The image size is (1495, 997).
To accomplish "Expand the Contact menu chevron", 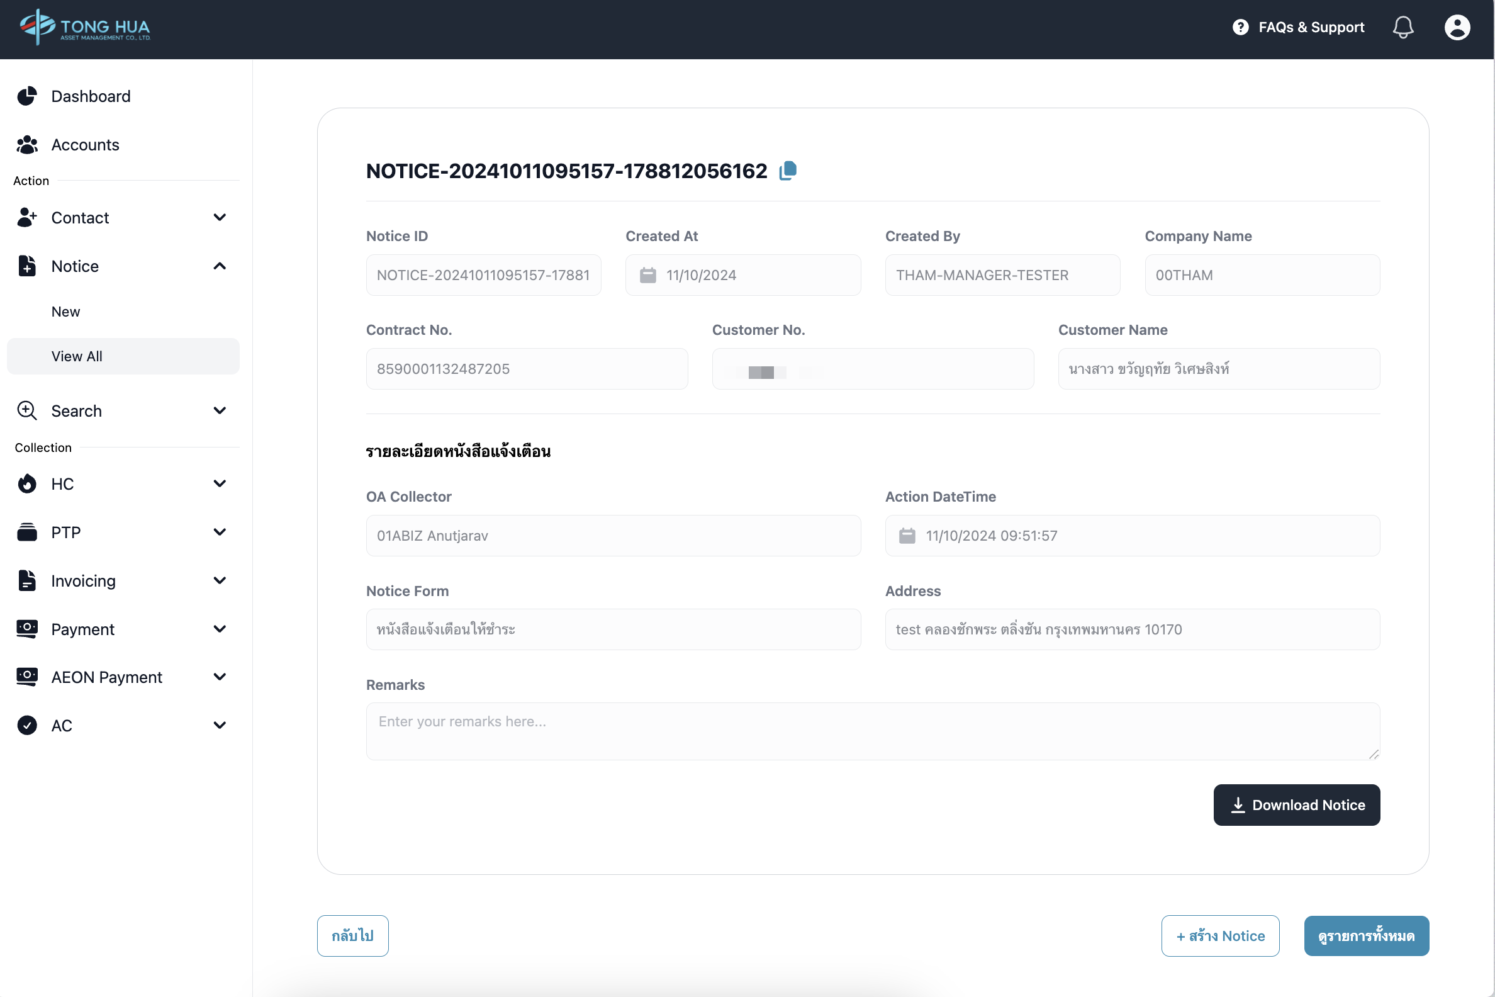I will 220,217.
